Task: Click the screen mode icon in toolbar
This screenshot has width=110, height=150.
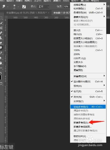Action: coord(1,84)
